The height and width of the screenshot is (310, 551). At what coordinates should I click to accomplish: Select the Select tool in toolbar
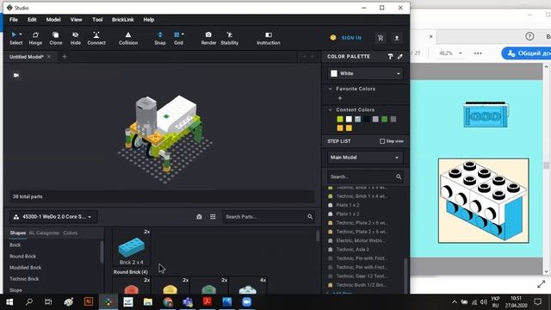[x=15, y=38]
